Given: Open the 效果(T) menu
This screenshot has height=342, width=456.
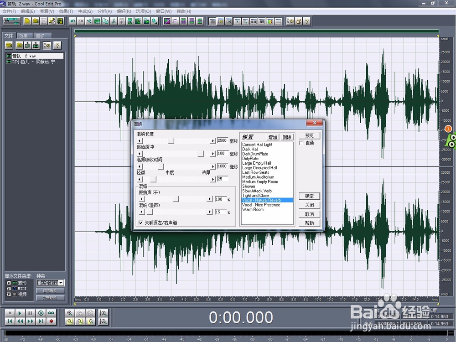Looking at the screenshot, I should 66,11.
